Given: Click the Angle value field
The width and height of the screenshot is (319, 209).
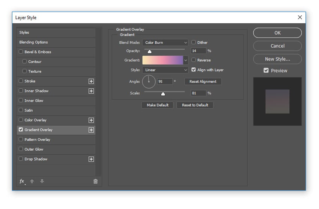Looking at the screenshot, I should pos(165,82).
